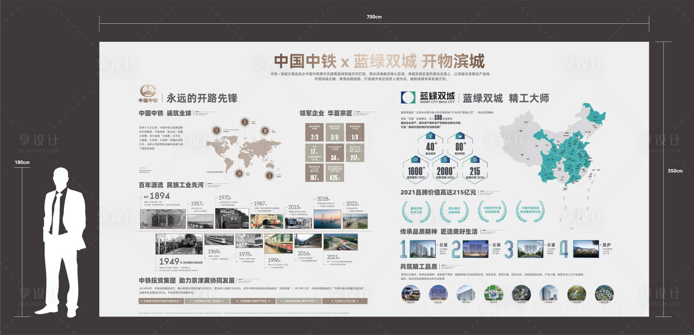Click the 天津轨道交通Z2线PPP项目 bar

pyautogui.click(x=299, y=301)
